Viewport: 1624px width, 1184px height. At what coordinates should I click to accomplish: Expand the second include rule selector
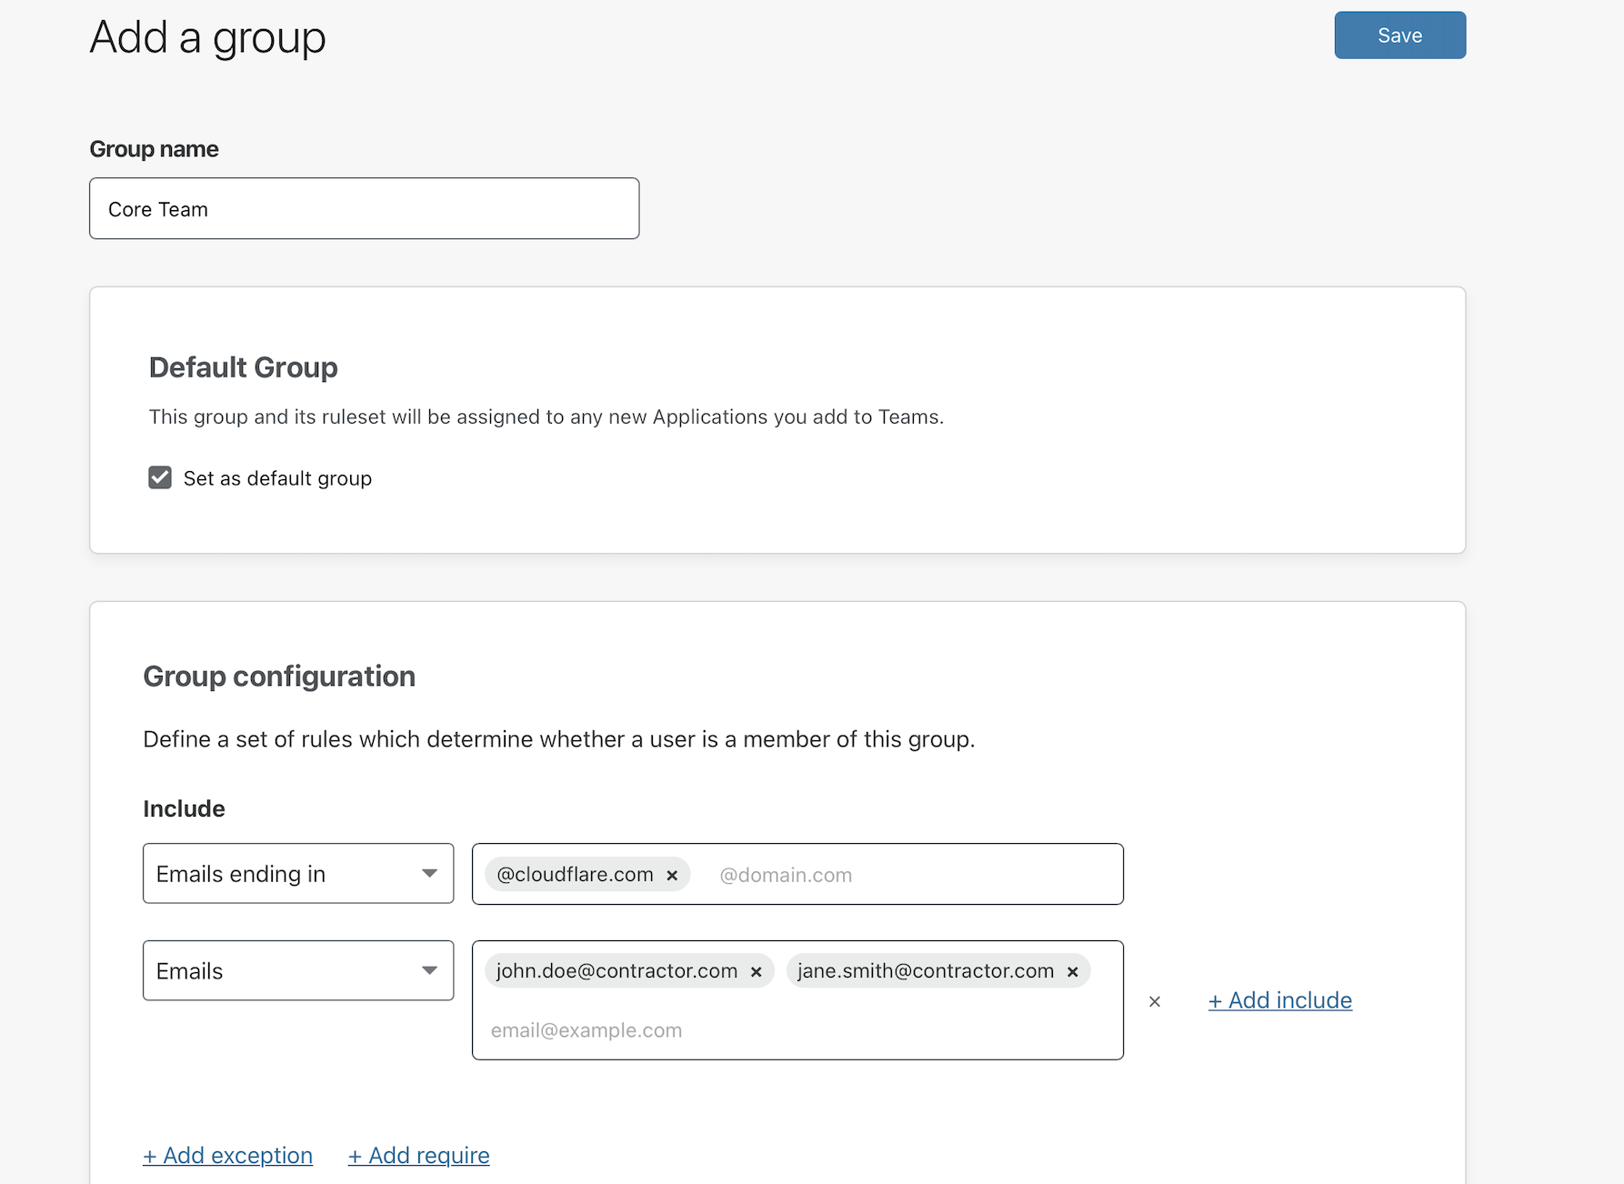(x=297, y=970)
